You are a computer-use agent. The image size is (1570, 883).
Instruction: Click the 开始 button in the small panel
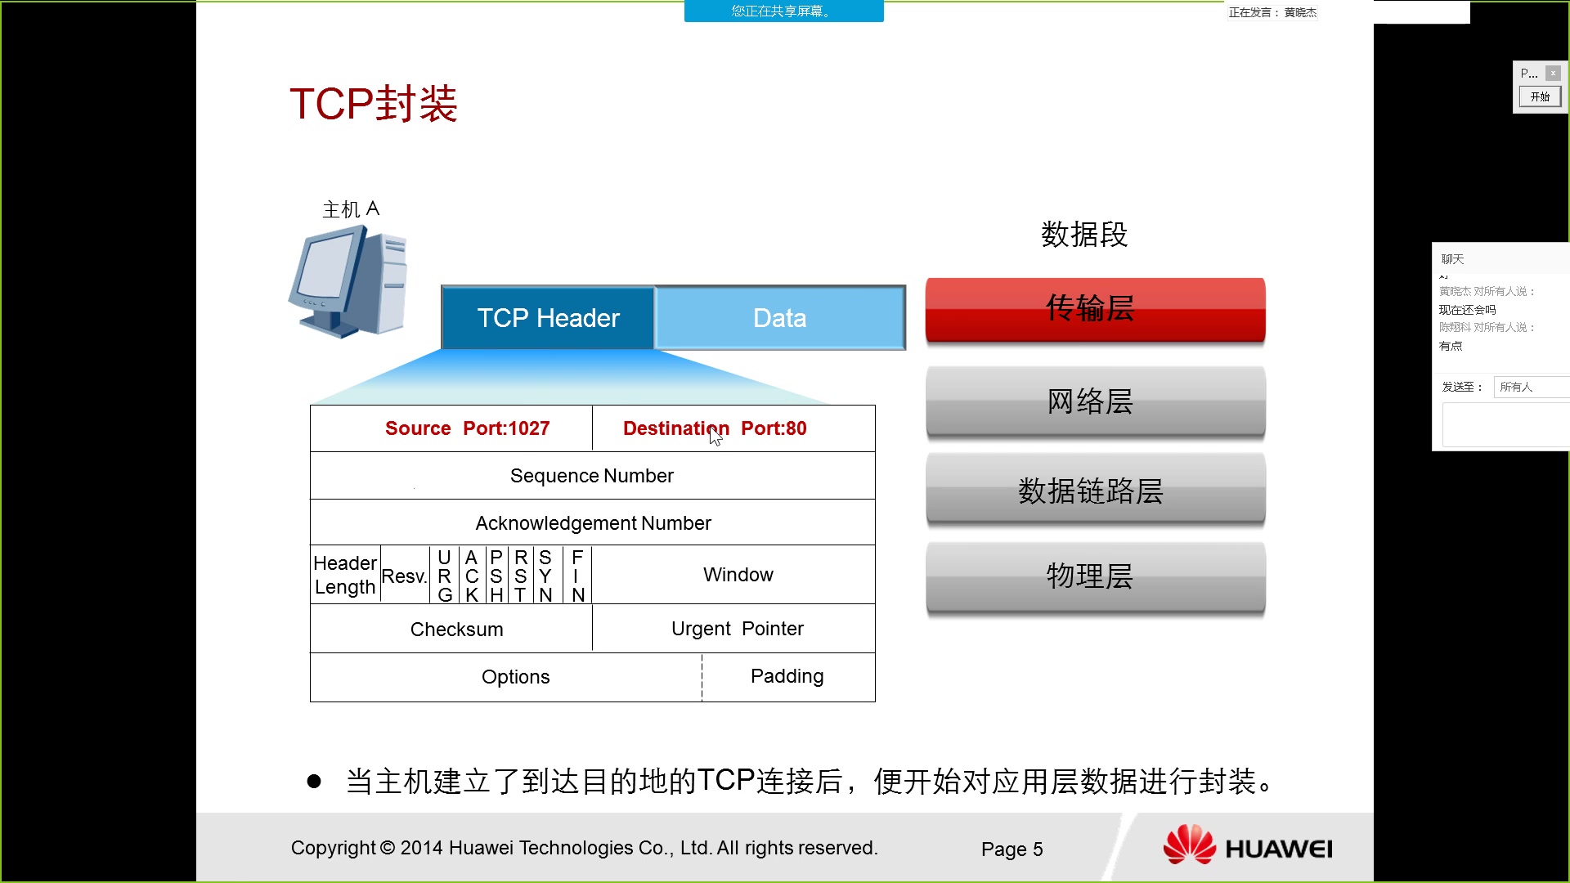1540,96
